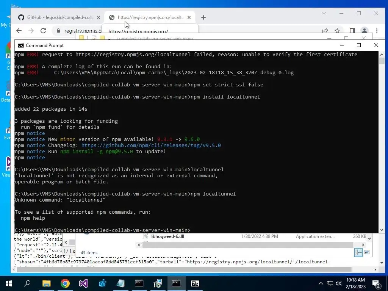Close the GitHub legoskid browser tab
Viewport: 388px width, 291px height.
point(99,17)
